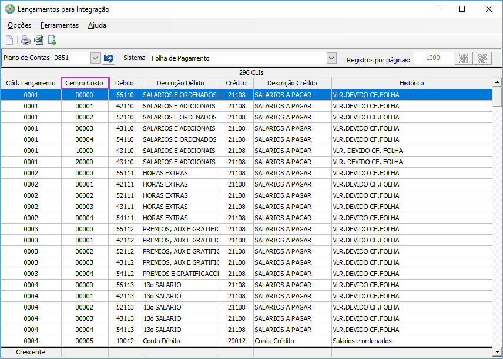The image size is (503, 359).
Task: Select the row with Débito 56111 HORAS EXTRAS
Action: pos(165,173)
